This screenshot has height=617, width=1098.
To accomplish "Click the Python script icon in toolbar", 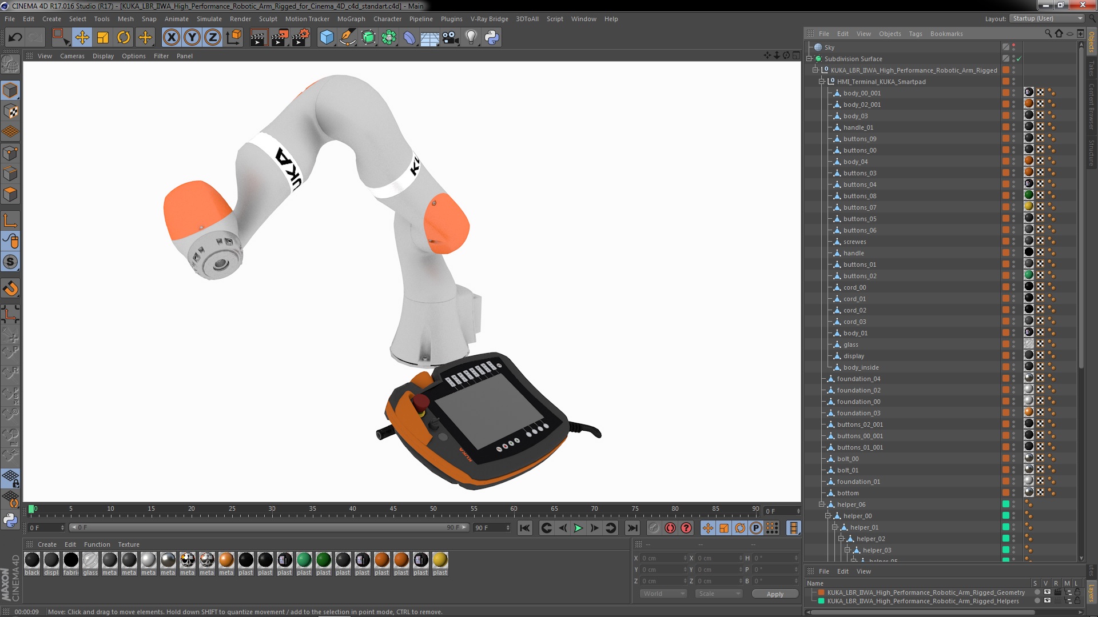I will coord(492,38).
